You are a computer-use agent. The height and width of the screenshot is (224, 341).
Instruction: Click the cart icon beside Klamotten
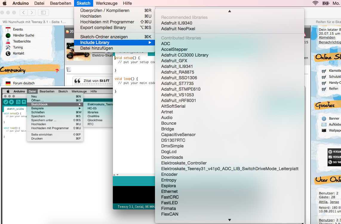pos(324,71)
